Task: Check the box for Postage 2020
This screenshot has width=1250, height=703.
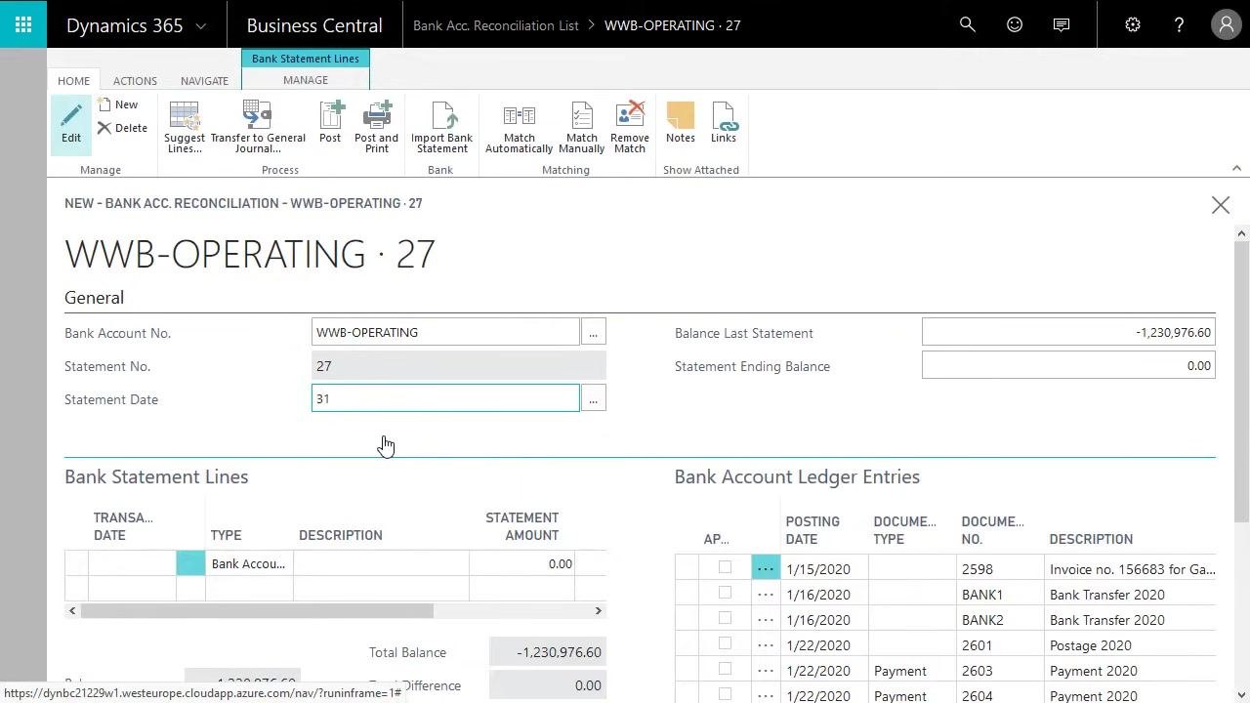Action: click(x=725, y=643)
